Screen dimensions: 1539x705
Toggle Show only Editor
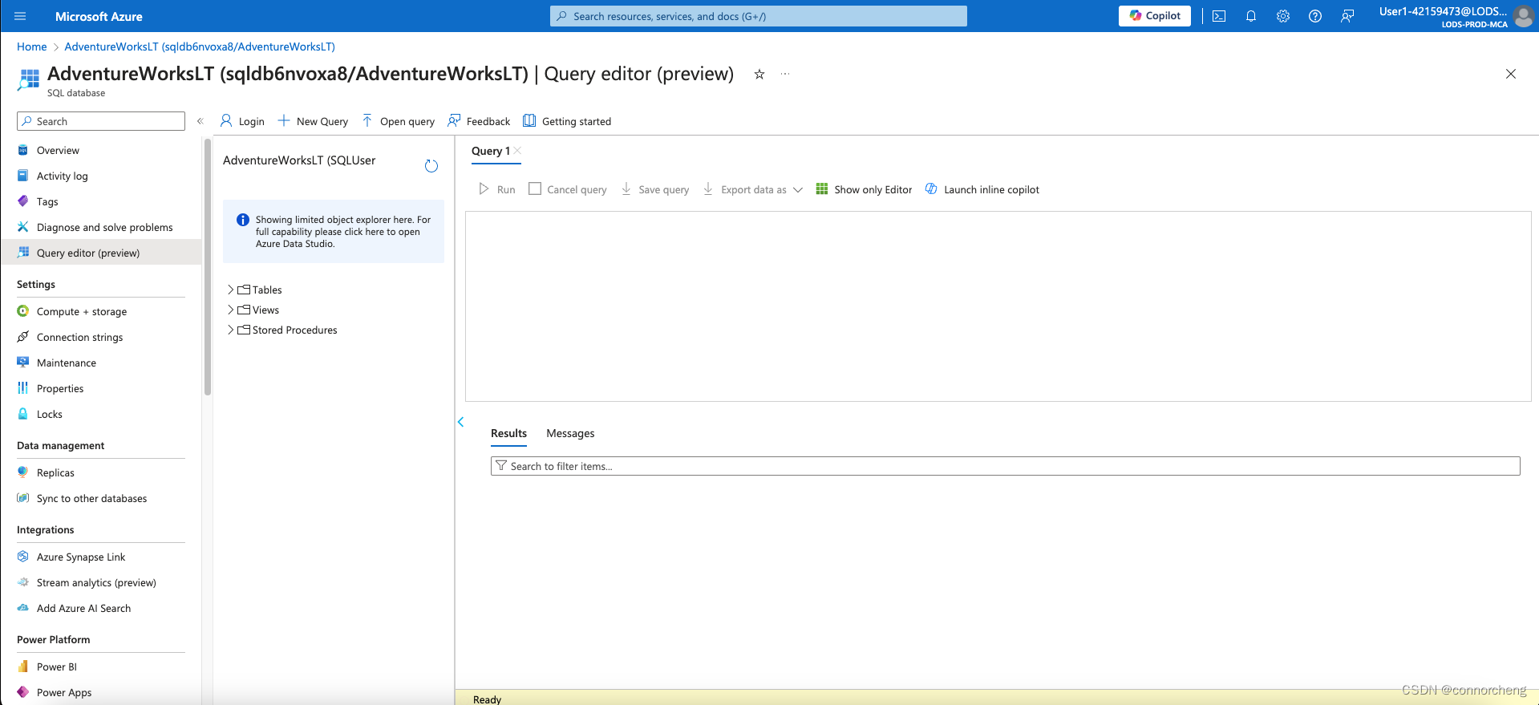(864, 189)
